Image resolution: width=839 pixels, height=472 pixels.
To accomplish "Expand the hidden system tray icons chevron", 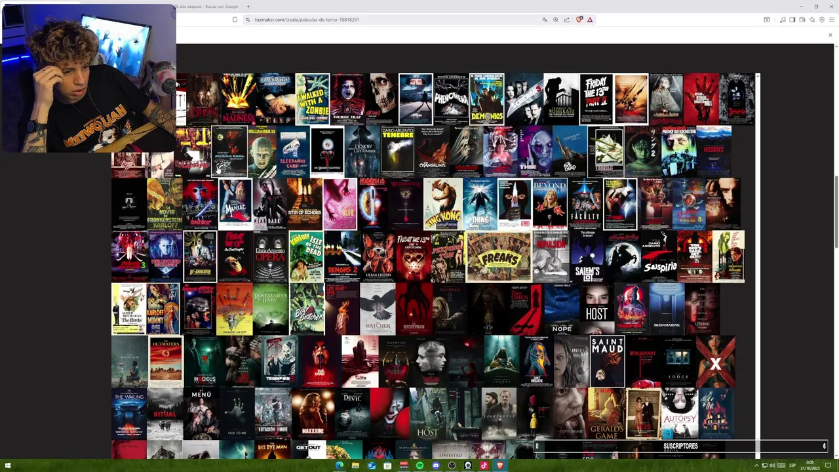I will (x=756, y=465).
